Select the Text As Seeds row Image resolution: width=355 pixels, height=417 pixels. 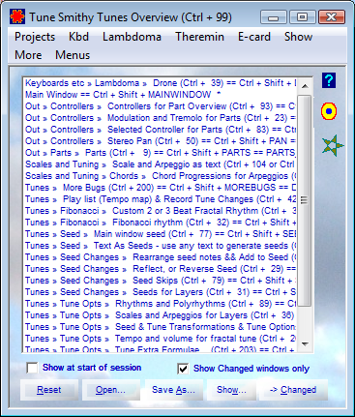tap(161, 246)
